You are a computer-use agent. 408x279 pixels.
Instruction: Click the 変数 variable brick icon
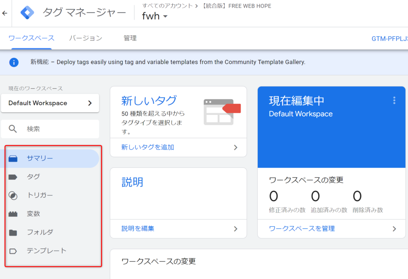[13, 214]
